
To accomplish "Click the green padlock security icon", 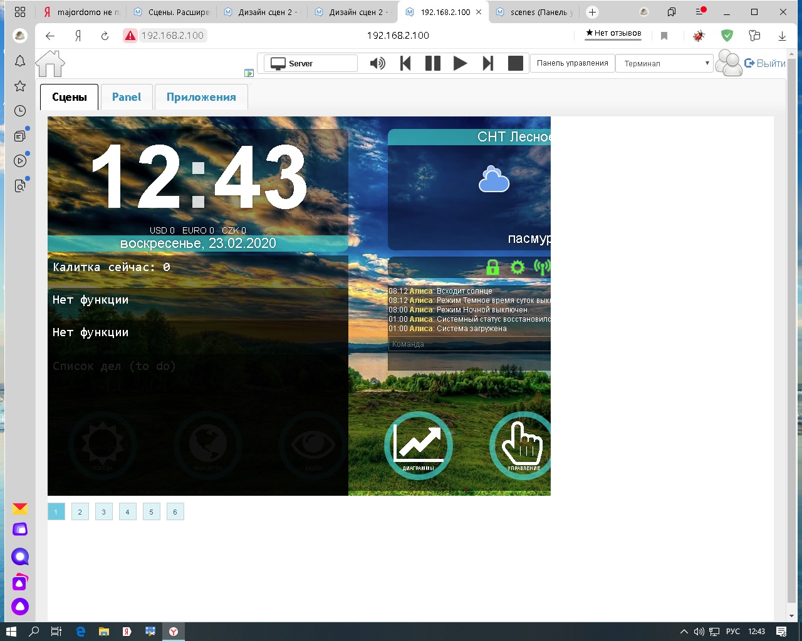I will point(493,268).
